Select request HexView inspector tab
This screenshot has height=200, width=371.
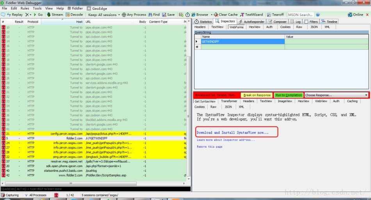coord(255,27)
